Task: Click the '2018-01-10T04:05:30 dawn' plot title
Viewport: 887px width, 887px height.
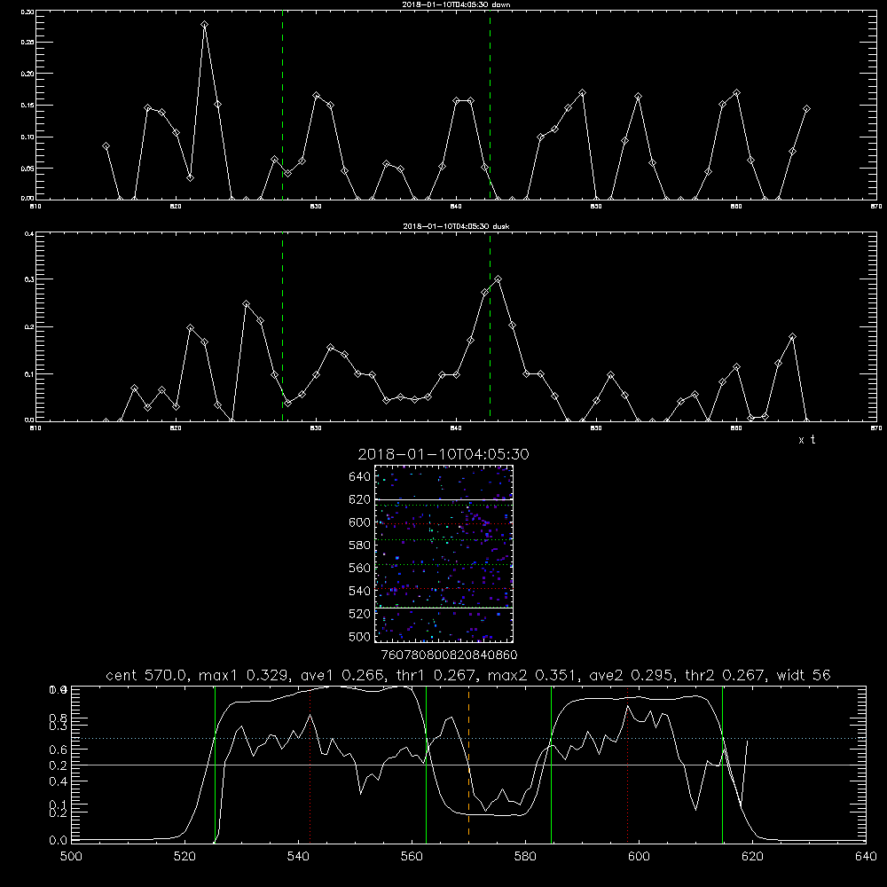Action: pos(456,4)
